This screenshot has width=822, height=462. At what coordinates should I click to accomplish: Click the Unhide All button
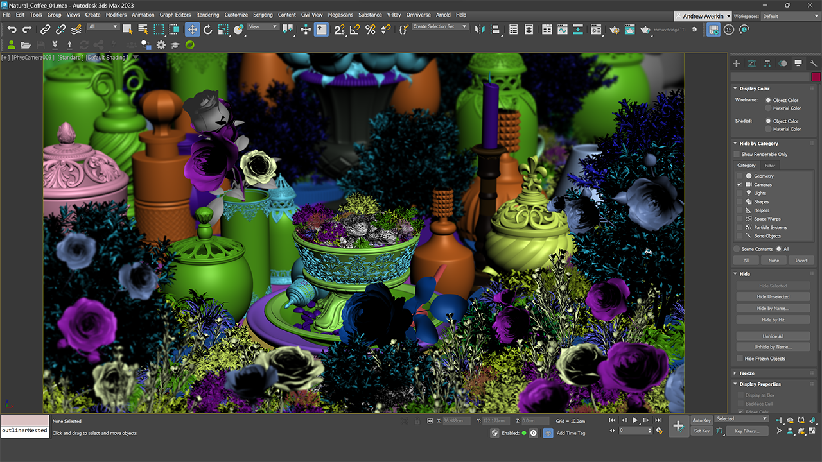click(773, 336)
